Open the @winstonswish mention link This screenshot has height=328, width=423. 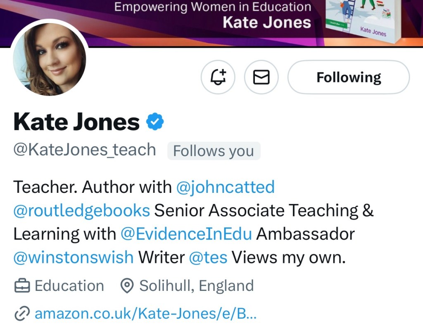coord(73,258)
